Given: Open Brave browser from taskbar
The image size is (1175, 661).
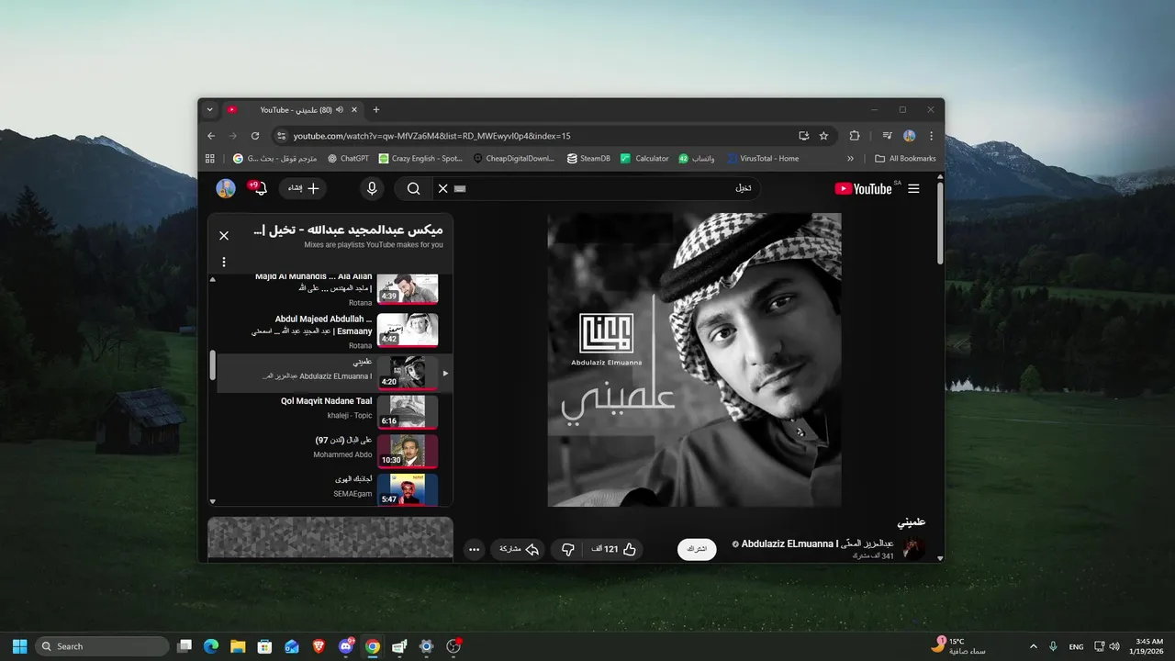Looking at the screenshot, I should (318, 646).
